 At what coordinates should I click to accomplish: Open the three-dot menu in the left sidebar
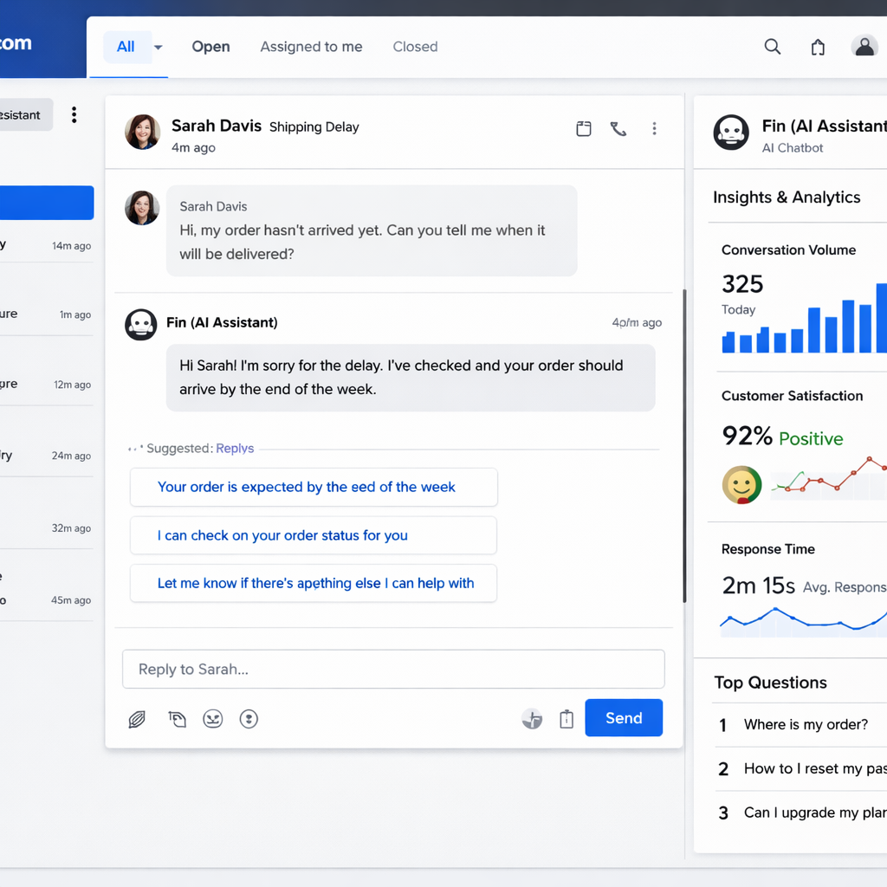click(x=74, y=114)
